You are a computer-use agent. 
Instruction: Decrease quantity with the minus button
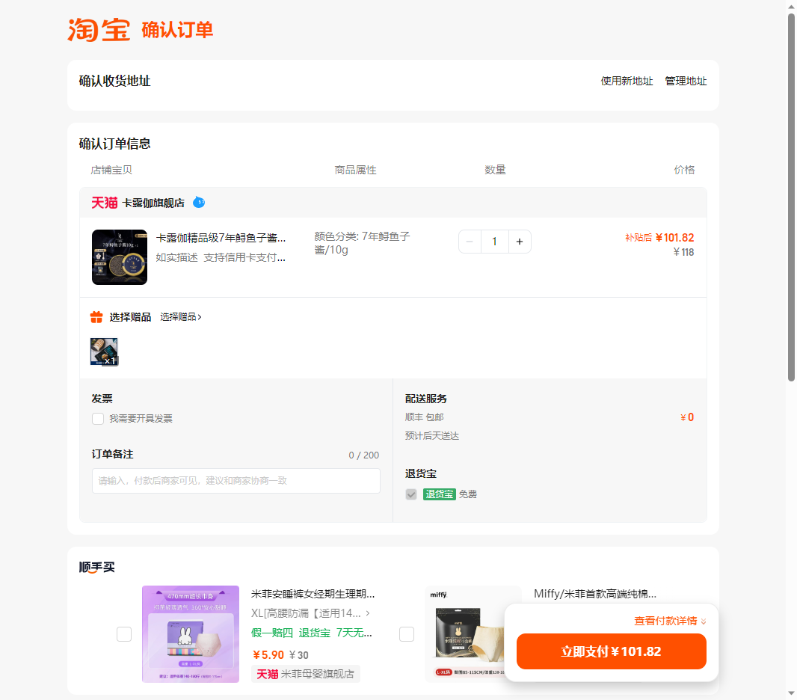(x=470, y=242)
